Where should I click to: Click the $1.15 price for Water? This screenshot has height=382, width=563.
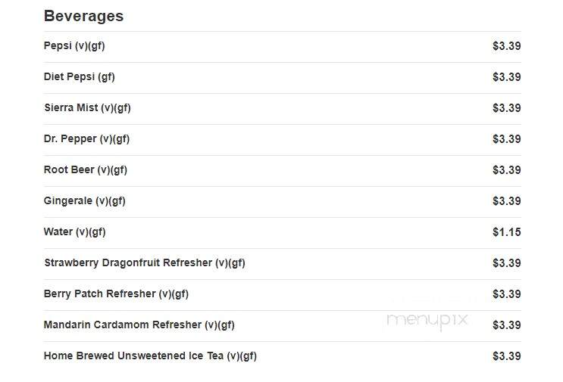pos(507,232)
